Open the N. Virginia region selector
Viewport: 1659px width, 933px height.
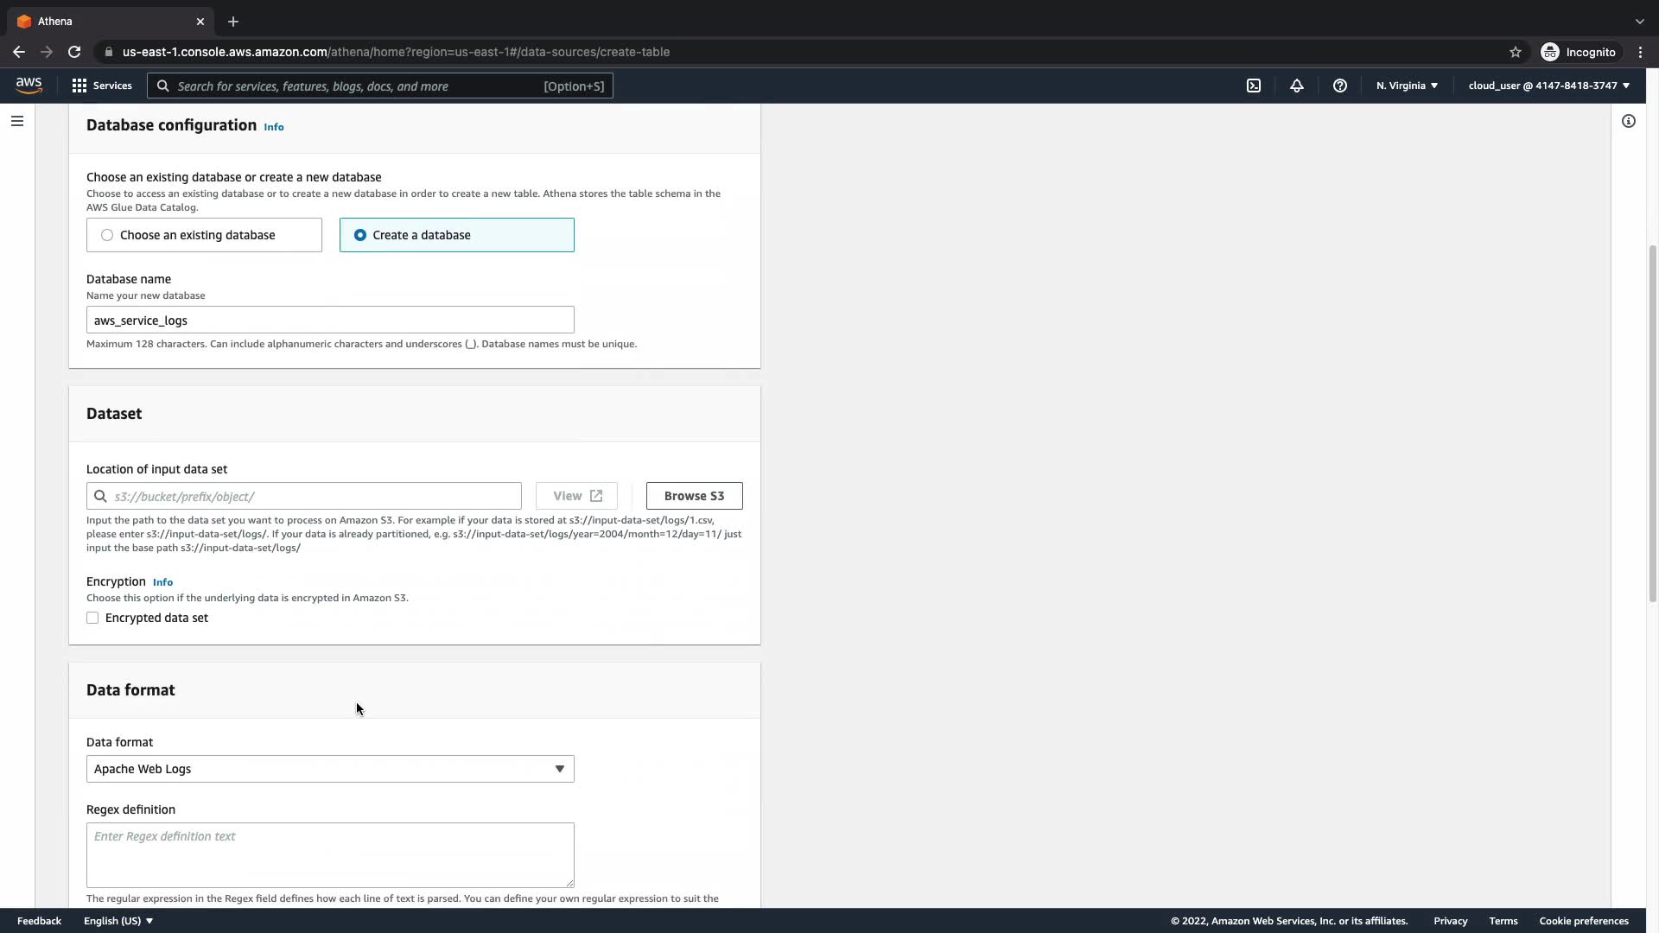(x=1407, y=86)
